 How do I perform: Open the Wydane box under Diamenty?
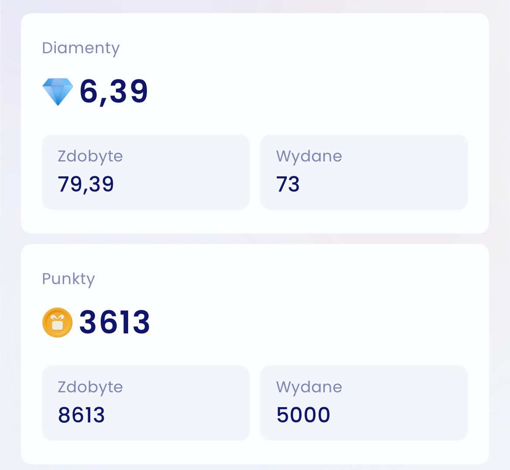pyautogui.click(x=364, y=172)
